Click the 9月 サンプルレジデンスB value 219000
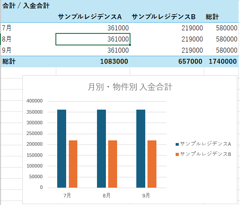This screenshot has width=240, height=205. 192,50
